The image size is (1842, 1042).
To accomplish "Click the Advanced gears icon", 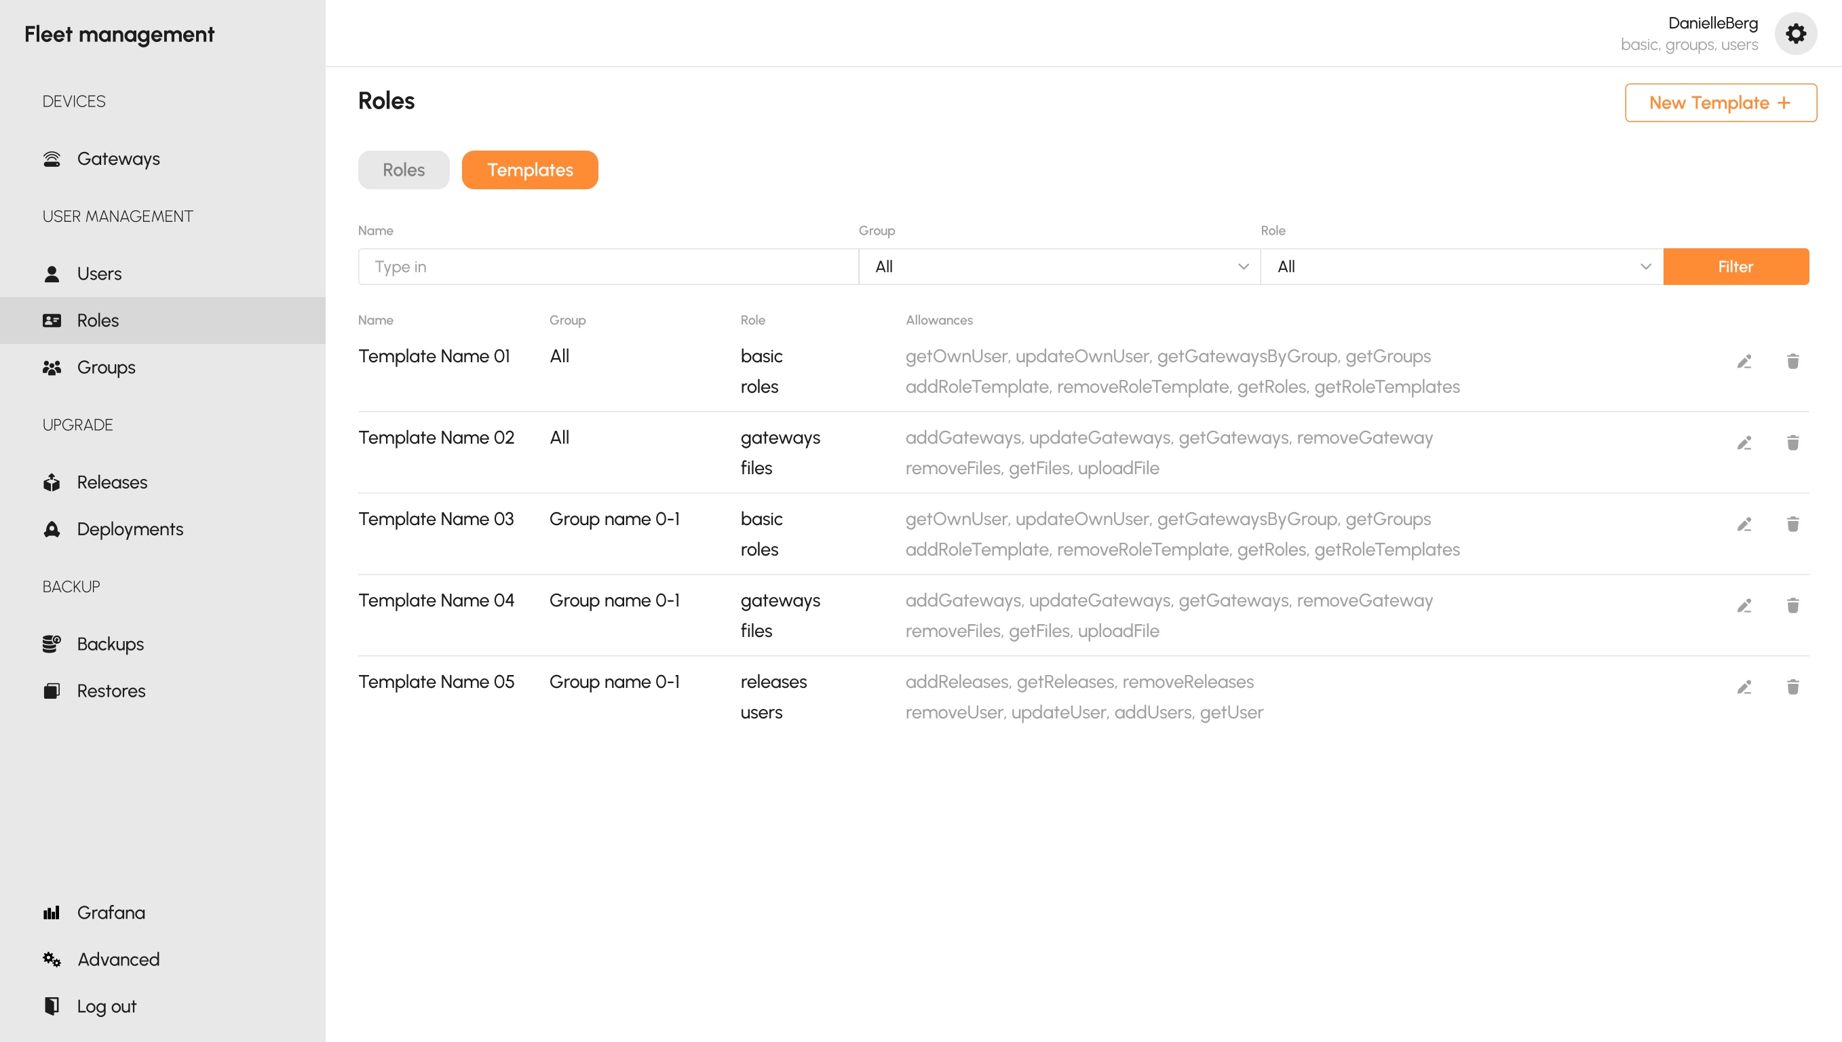I will (52, 959).
